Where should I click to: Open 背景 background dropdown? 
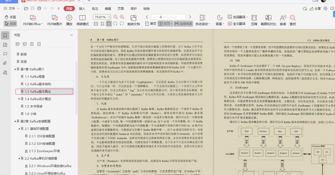pos(220,20)
